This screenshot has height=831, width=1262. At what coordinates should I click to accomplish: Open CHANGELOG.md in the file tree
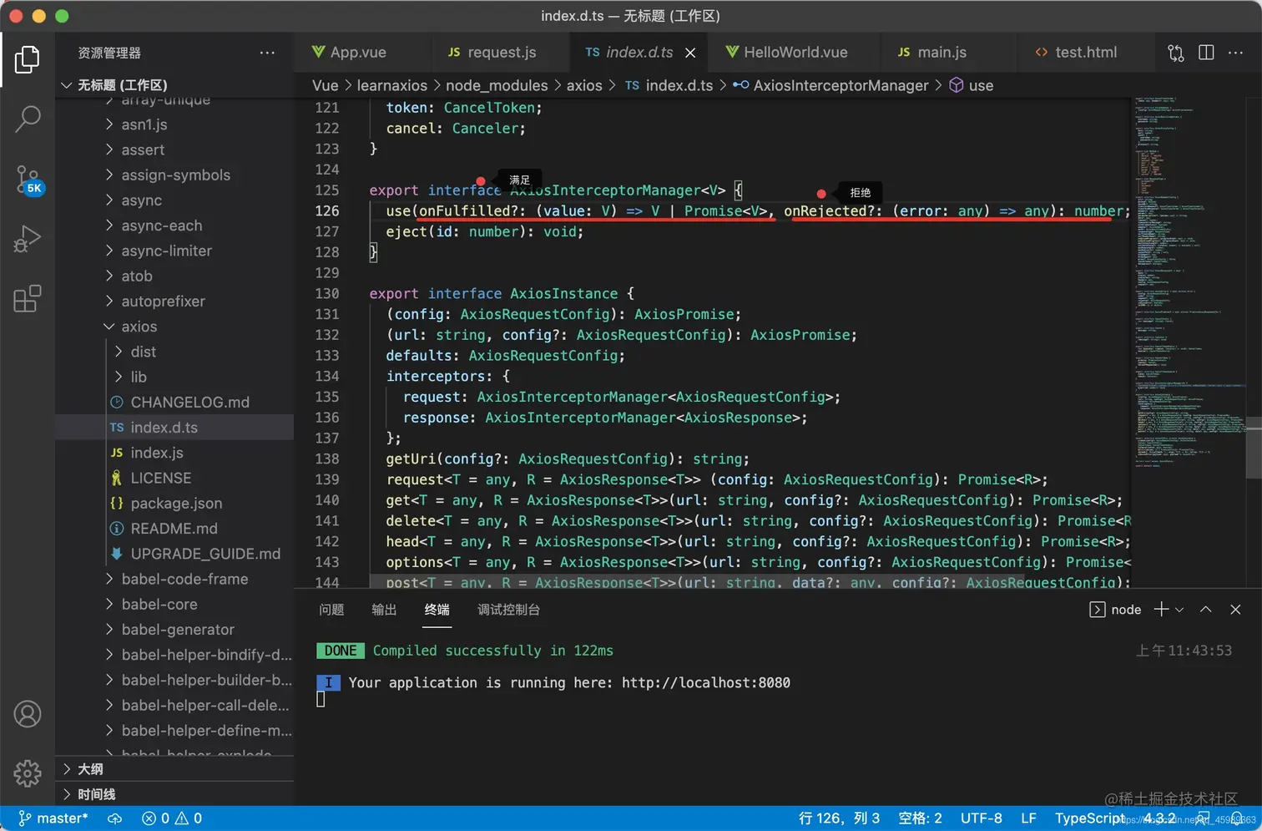tap(174, 403)
